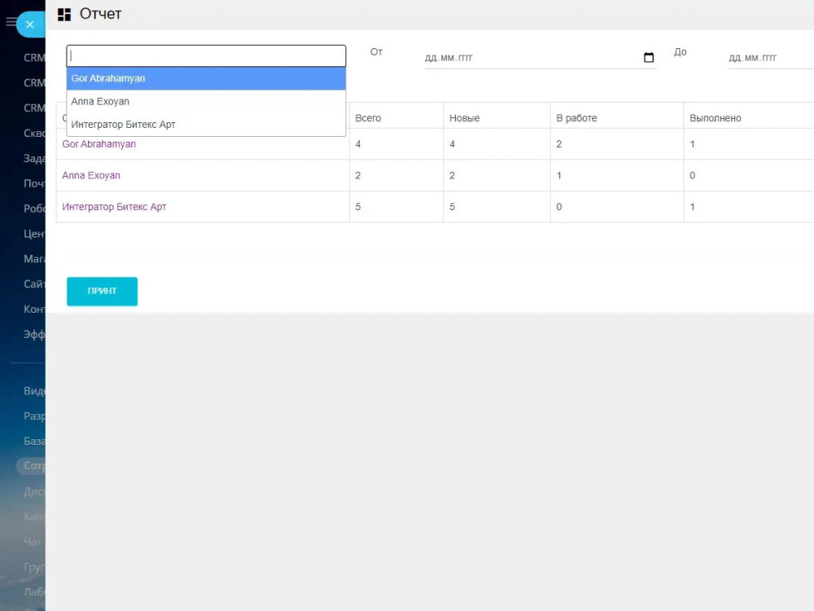
Task: Pick Интегратор Битекс Арт dropdown option
Action: [206, 125]
